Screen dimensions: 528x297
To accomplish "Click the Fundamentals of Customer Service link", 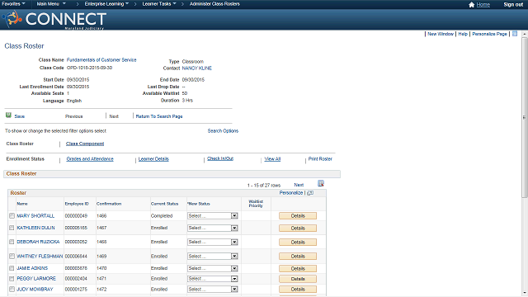I will click(x=101, y=60).
